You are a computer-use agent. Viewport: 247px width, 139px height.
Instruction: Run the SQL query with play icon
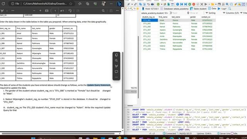point(206,4)
